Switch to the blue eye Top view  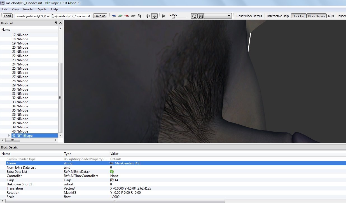tap(114, 16)
